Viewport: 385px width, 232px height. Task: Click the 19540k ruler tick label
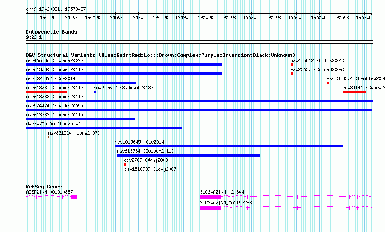coord(296,17)
